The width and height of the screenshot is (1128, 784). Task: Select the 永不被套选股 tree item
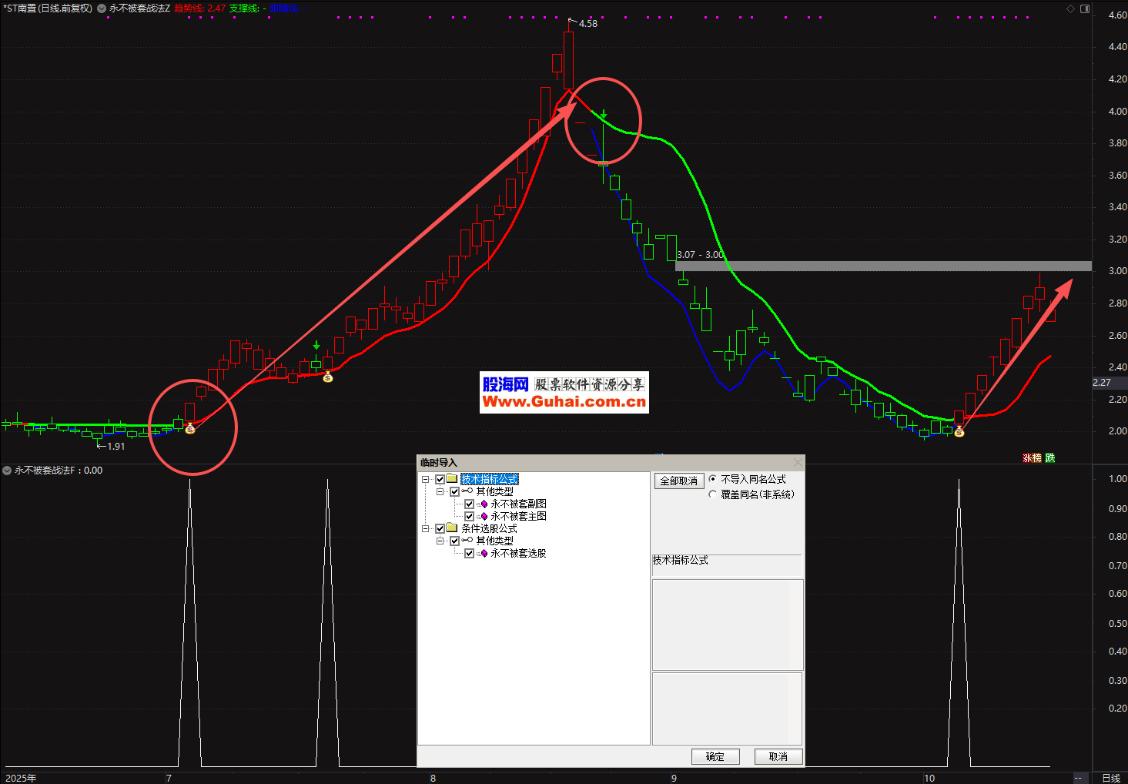[518, 554]
